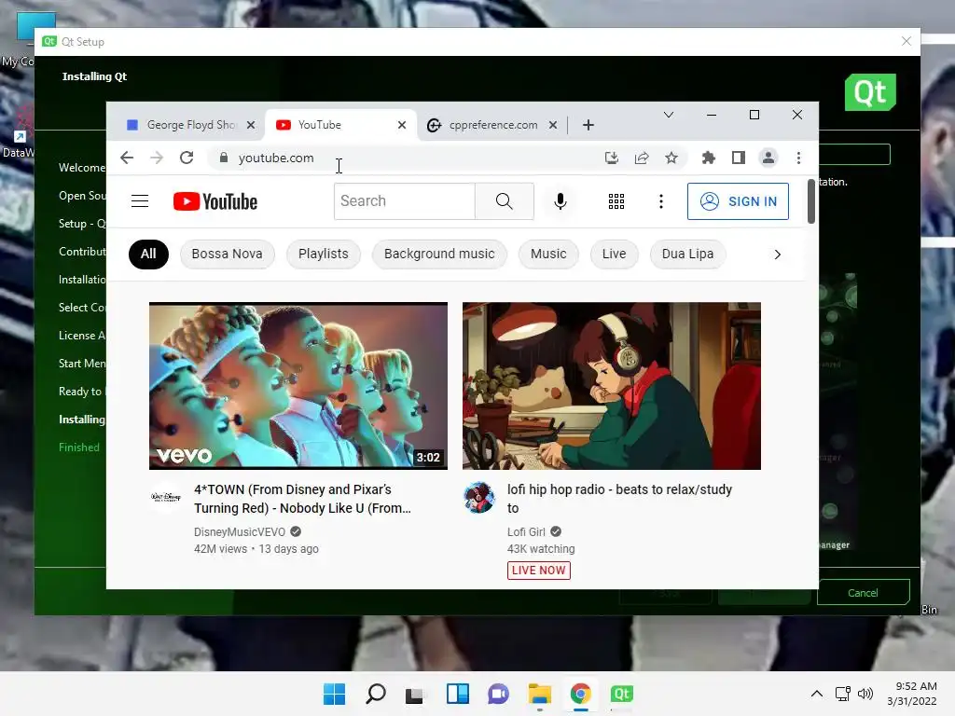Open 4*TOWN Nobody Like U title link
The height and width of the screenshot is (716, 955).
(303, 499)
